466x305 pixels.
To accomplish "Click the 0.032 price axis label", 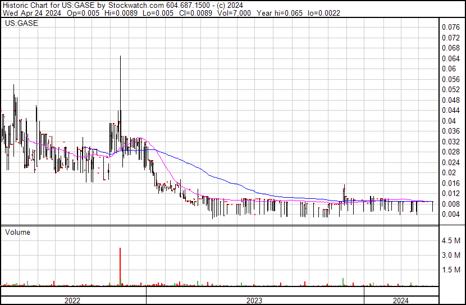I will pos(451,142).
